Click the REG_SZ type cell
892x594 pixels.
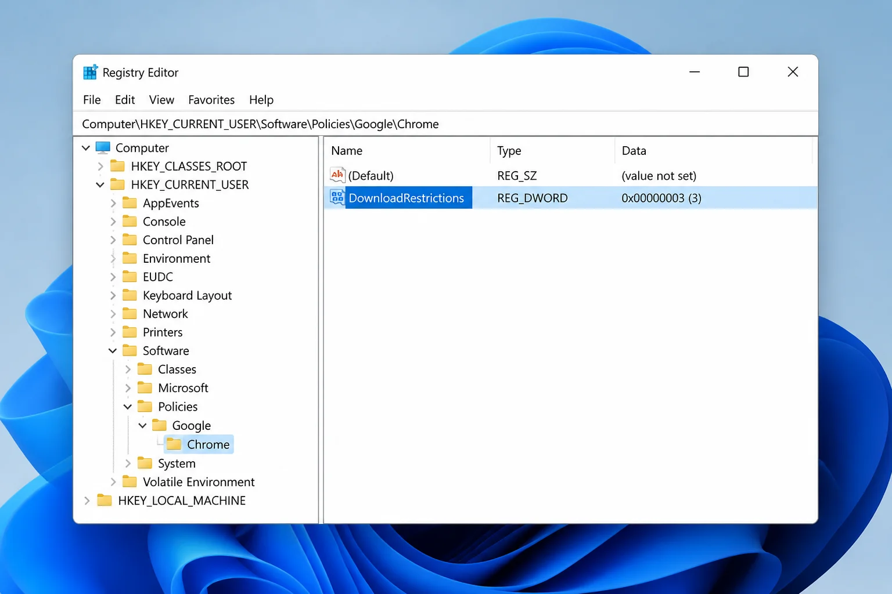(x=517, y=175)
